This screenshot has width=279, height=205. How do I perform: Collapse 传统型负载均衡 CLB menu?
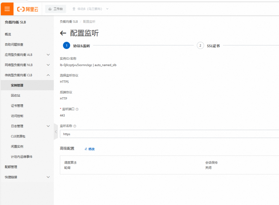click(x=48, y=75)
